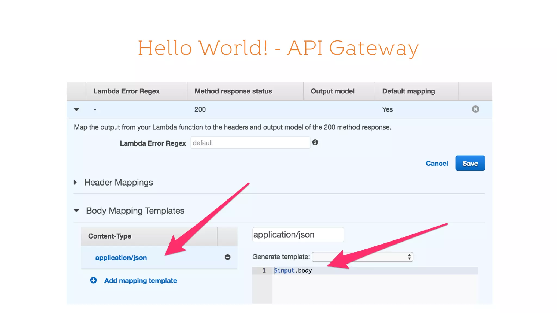Click the Yes default mapping cell
This screenshot has height=313, width=557.
[x=387, y=109]
